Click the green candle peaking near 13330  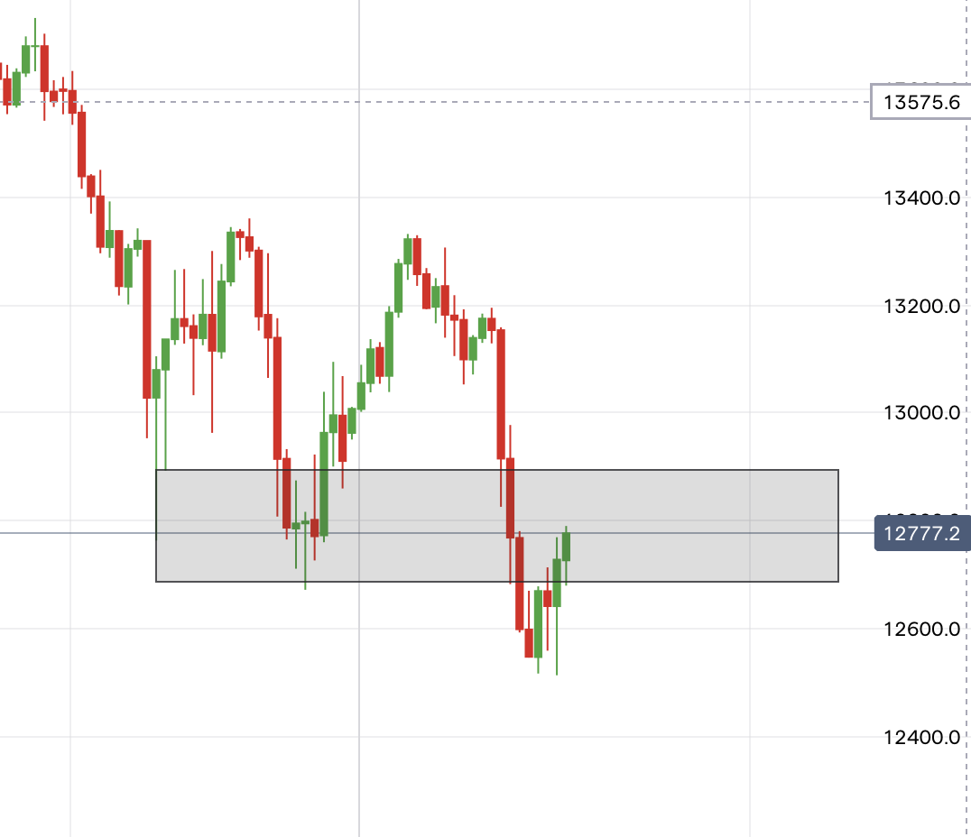click(408, 251)
